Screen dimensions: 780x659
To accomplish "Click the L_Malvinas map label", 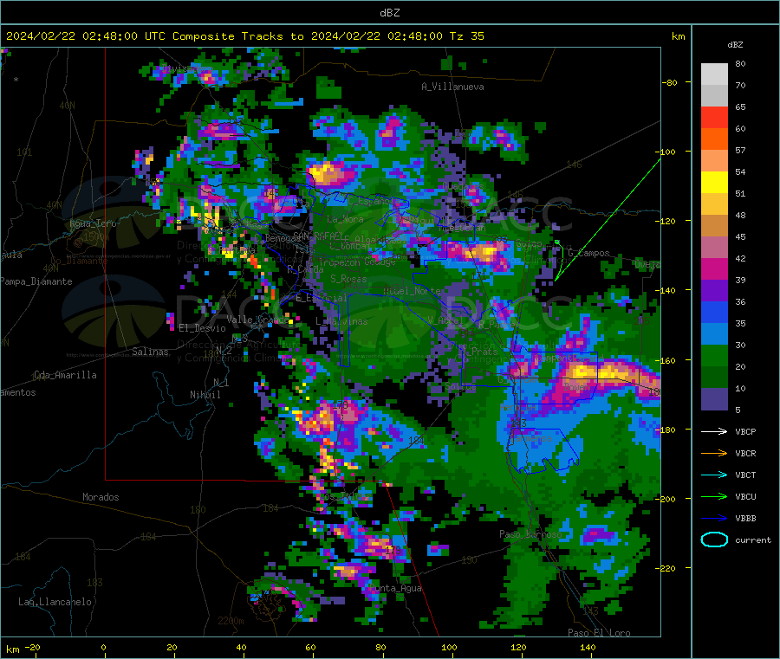I will point(341,321).
